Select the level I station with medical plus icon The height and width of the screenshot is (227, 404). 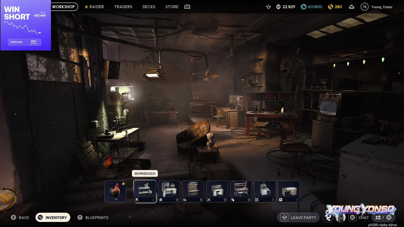coord(289,191)
